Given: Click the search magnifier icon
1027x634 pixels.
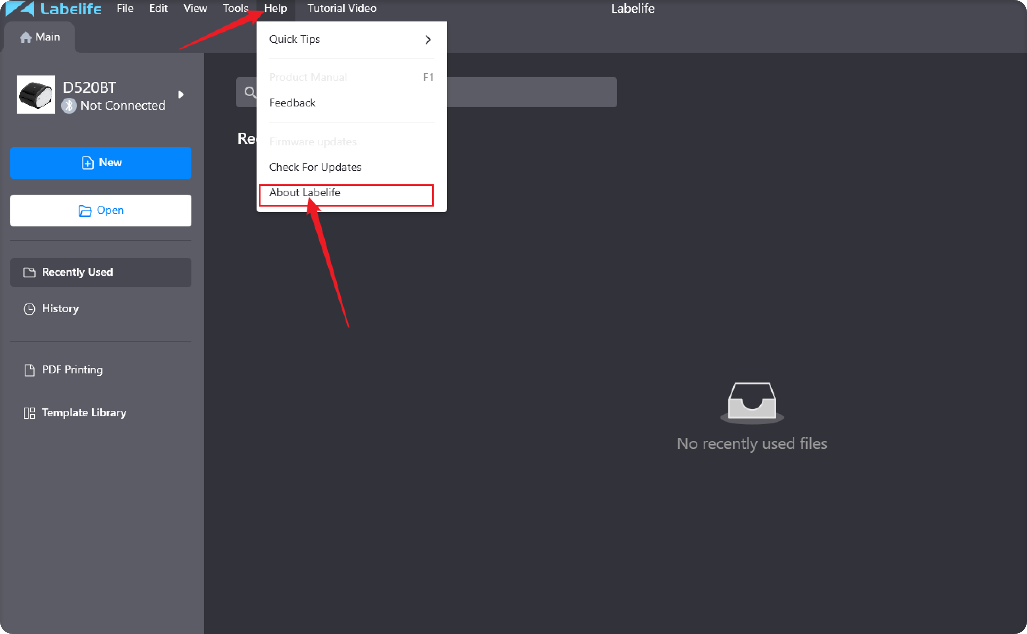Looking at the screenshot, I should 250,92.
